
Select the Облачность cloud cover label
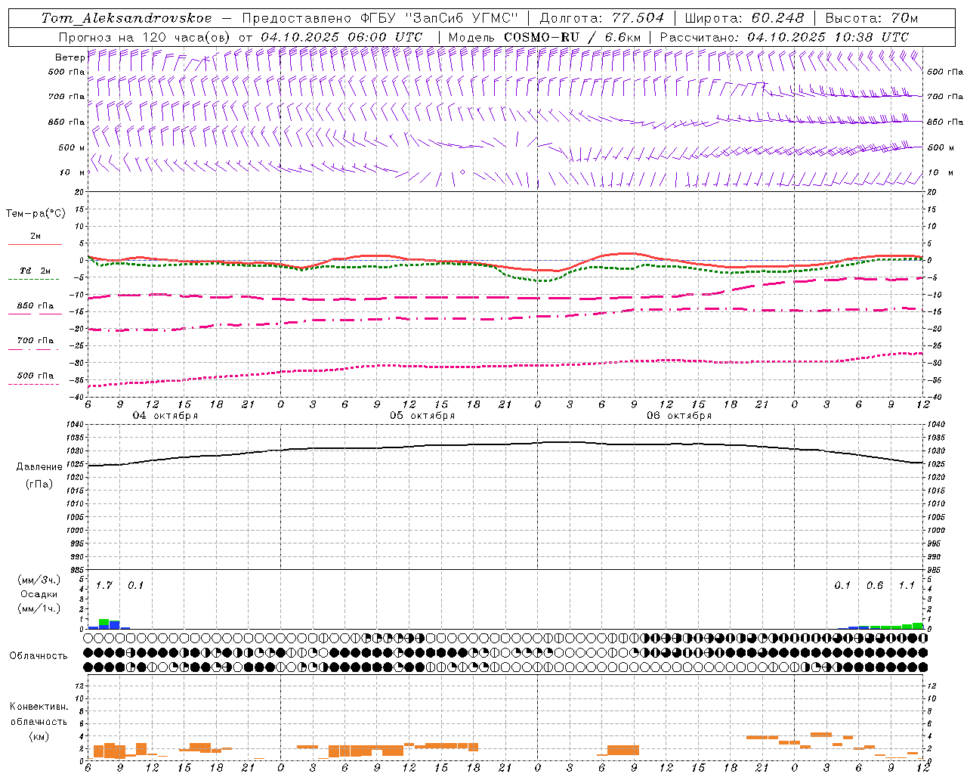(x=39, y=656)
